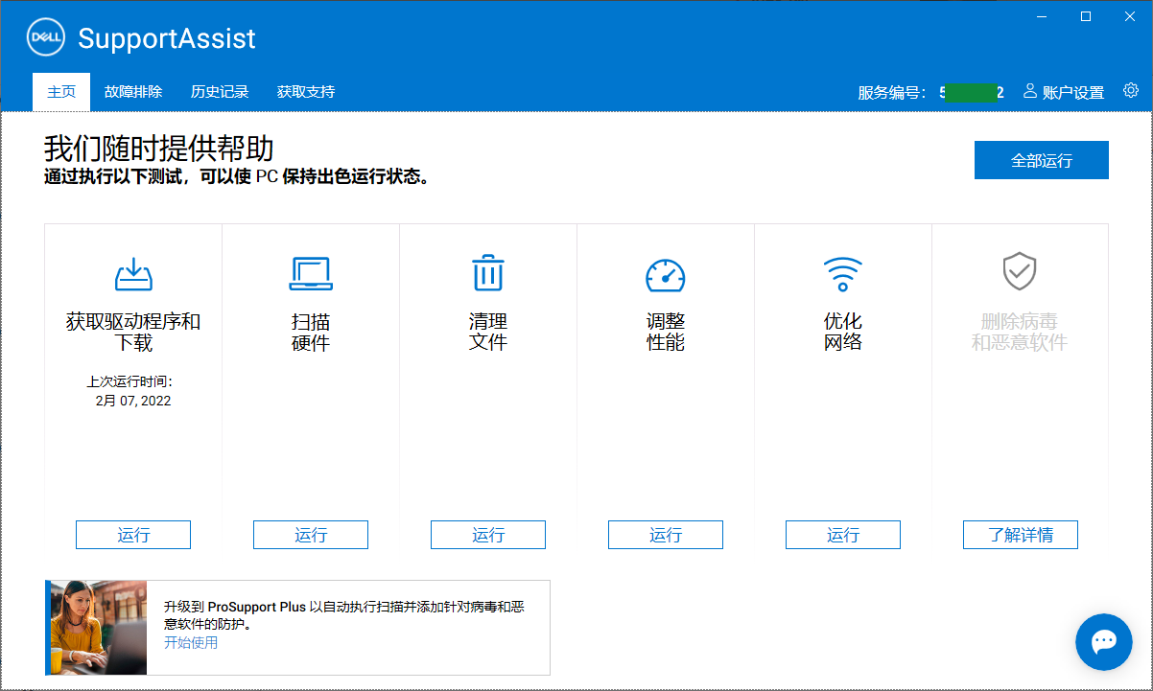
Task: Click the 扫描硬件 tile label
Action: [x=311, y=332]
